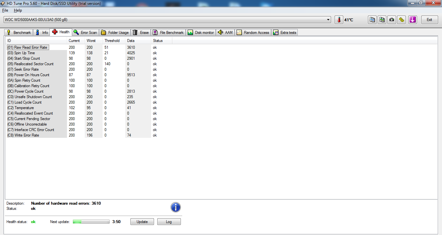This screenshot has height=235, width=442.
Task: Select the Power Cycle Count row
Action: click(x=89, y=91)
